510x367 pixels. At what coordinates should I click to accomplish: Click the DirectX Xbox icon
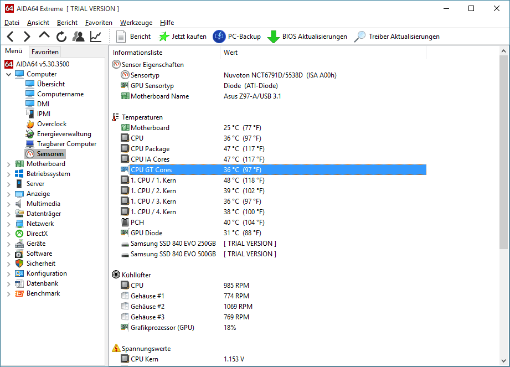[19, 234]
